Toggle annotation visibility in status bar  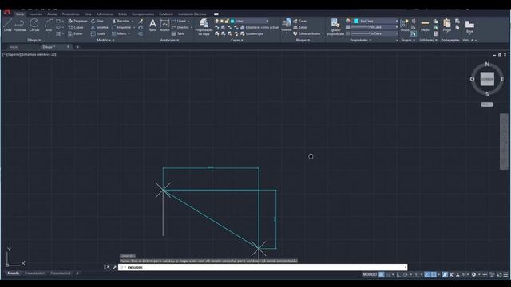tap(446, 274)
